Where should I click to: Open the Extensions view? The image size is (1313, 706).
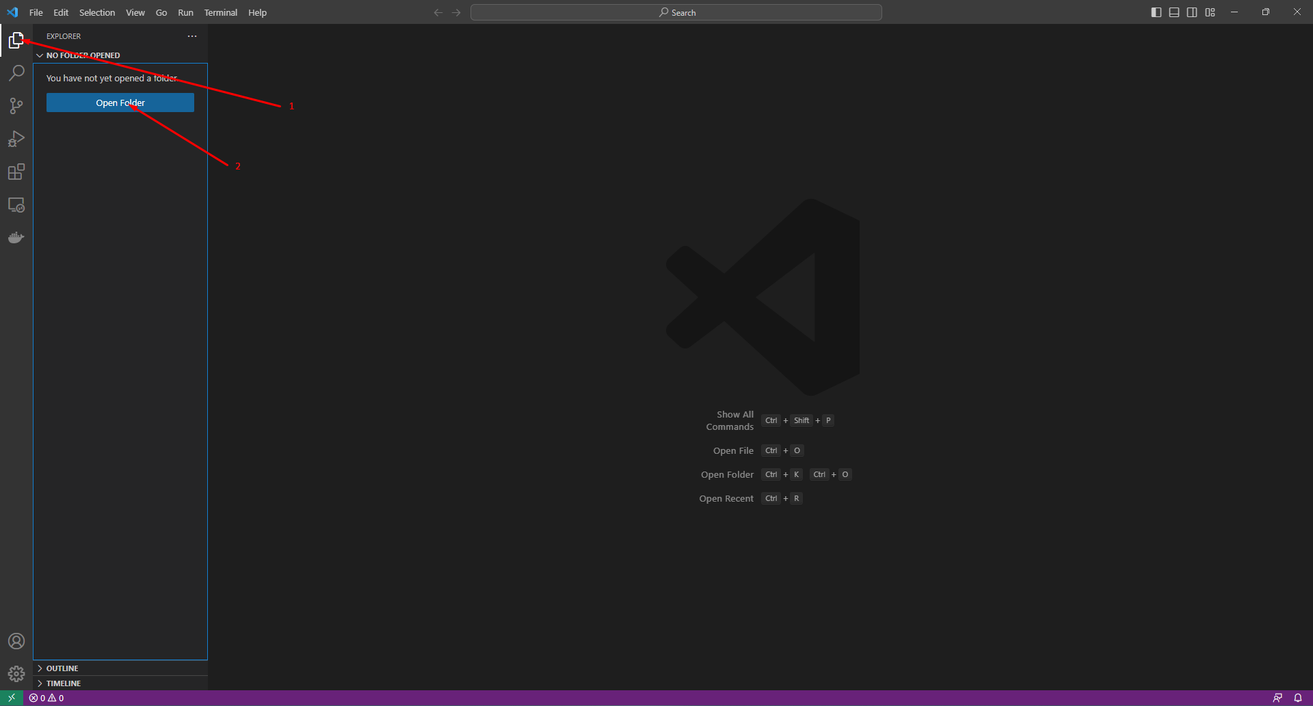coord(16,172)
